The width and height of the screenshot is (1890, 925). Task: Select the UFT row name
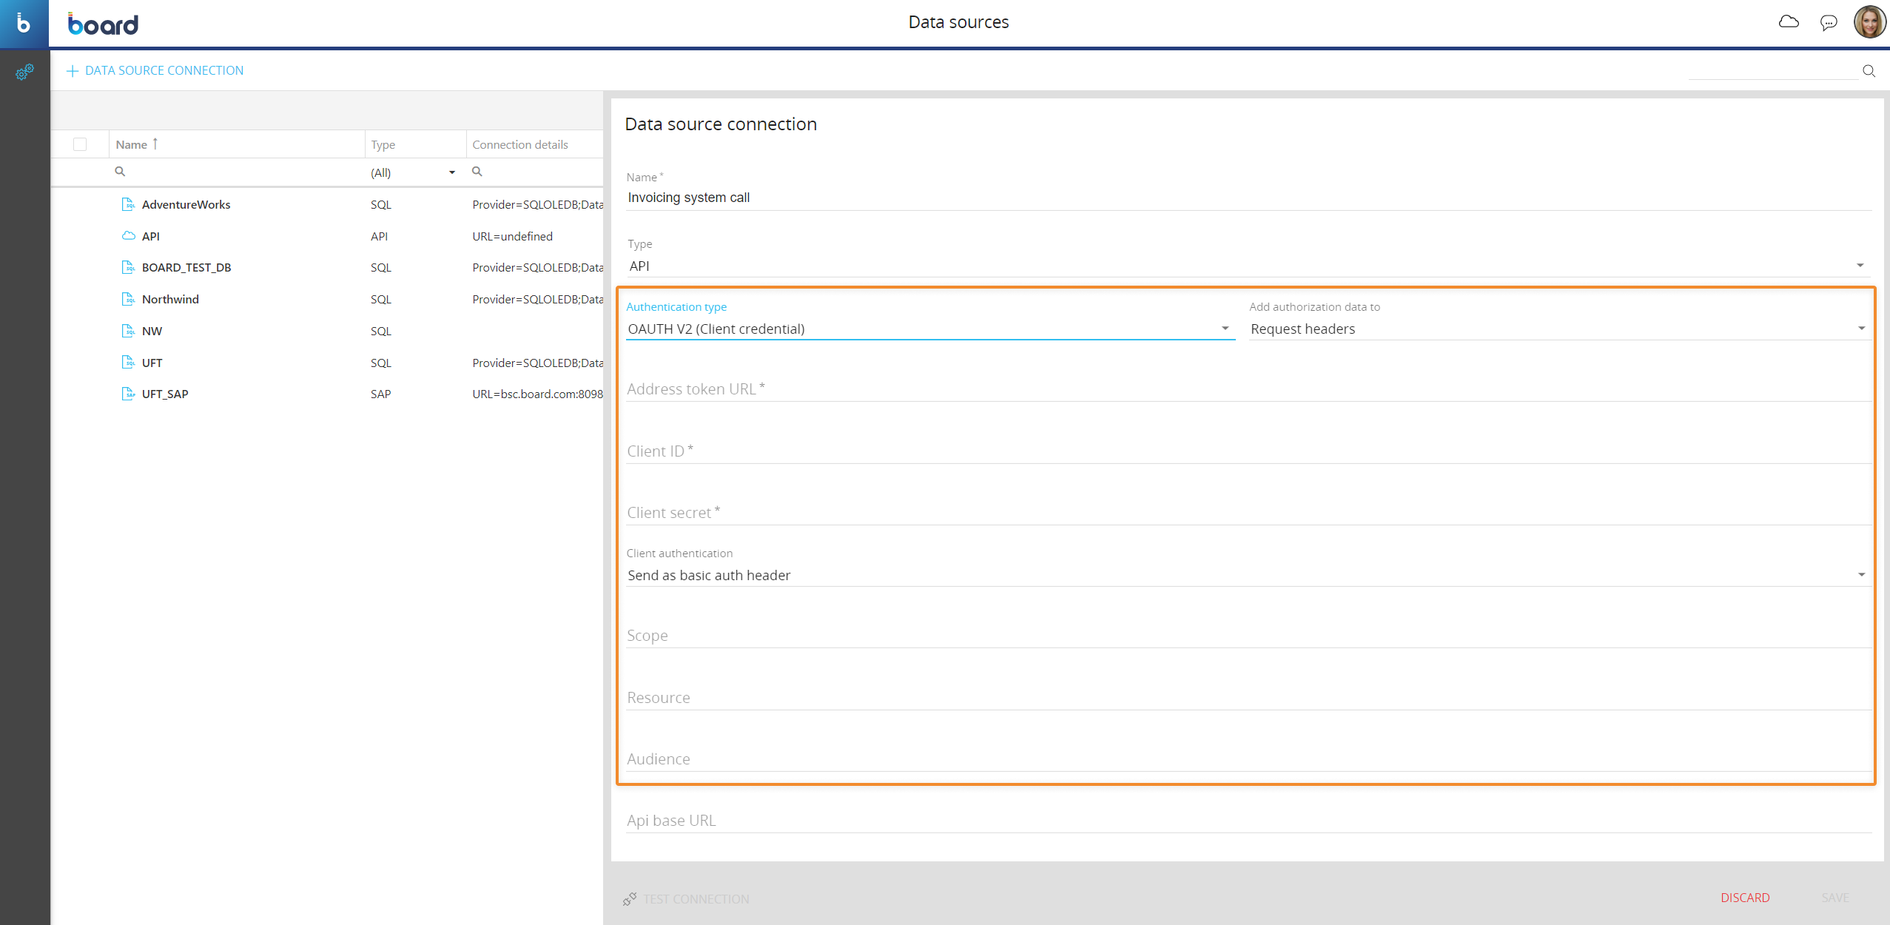(152, 363)
